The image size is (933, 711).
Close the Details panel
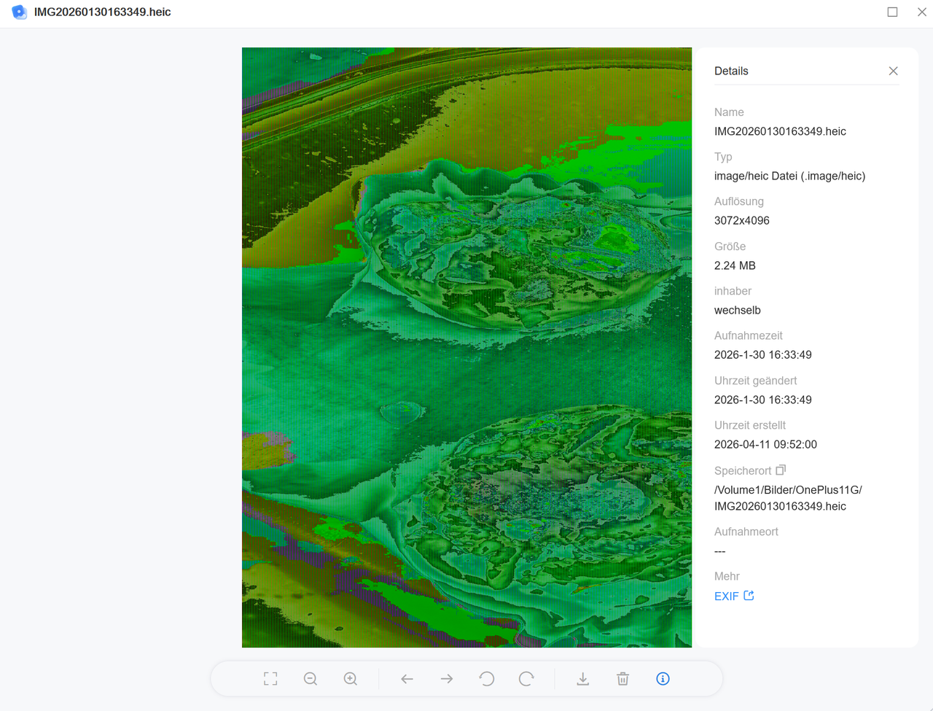click(x=893, y=71)
